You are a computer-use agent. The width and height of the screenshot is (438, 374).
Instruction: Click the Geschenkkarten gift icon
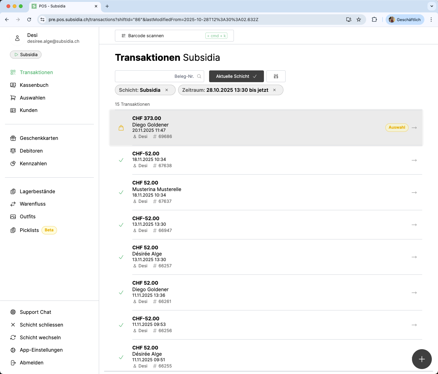coord(13,138)
